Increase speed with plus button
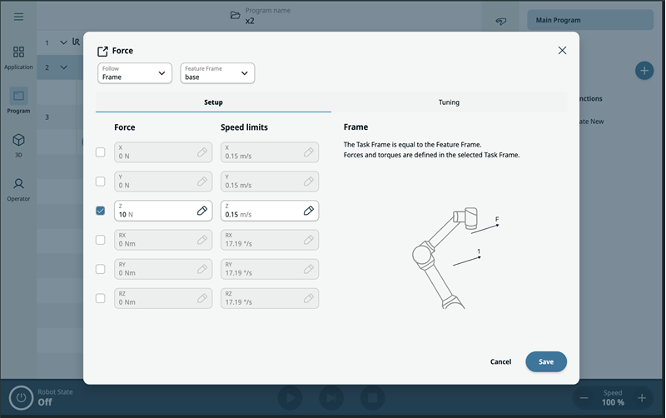 (642, 398)
